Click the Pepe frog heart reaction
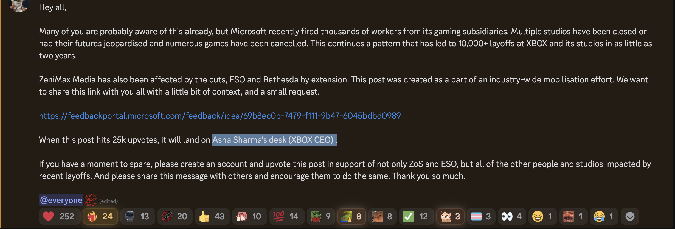Image resolution: width=675 pixels, height=229 pixels. (x=321, y=216)
